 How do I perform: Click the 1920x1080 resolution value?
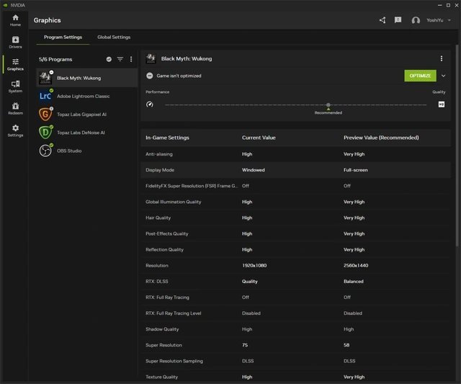click(254, 265)
